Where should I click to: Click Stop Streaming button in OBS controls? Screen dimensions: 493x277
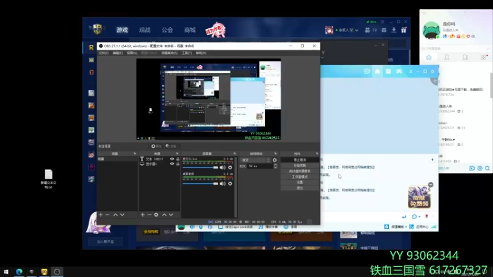299,160
